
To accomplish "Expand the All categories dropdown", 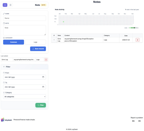I will pos(25,97).
